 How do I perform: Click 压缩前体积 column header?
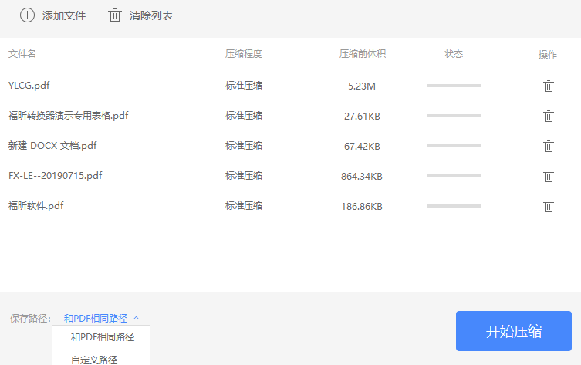[363, 54]
